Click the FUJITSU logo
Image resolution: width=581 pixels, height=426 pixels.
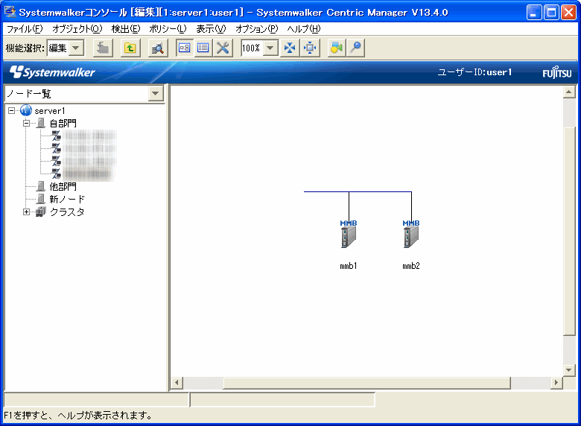click(x=557, y=72)
